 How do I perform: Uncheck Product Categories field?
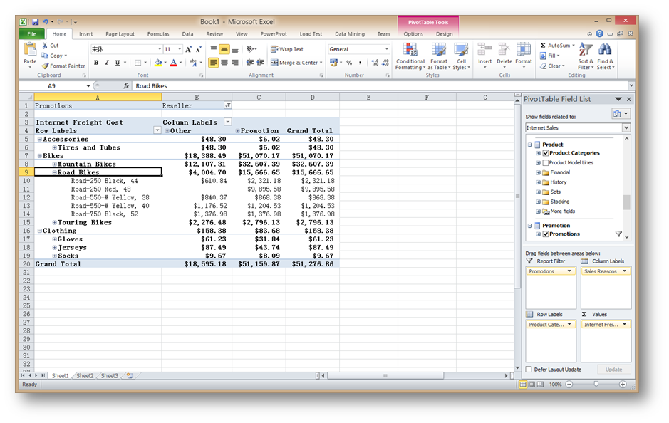[x=546, y=153]
